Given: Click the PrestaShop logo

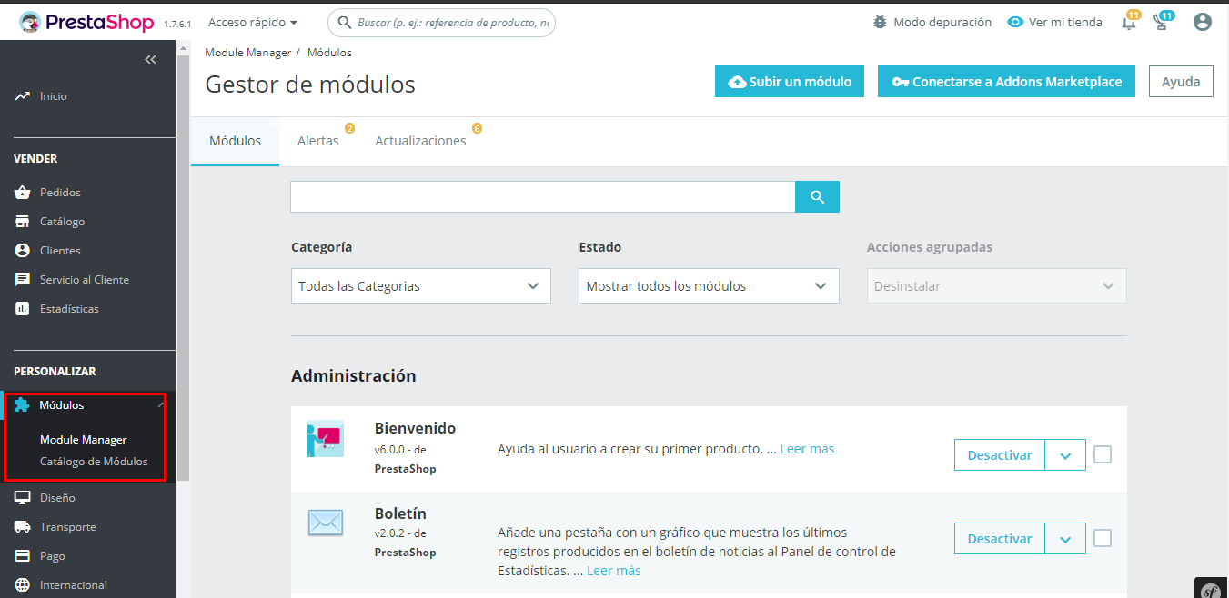Looking at the screenshot, I should click(87, 22).
